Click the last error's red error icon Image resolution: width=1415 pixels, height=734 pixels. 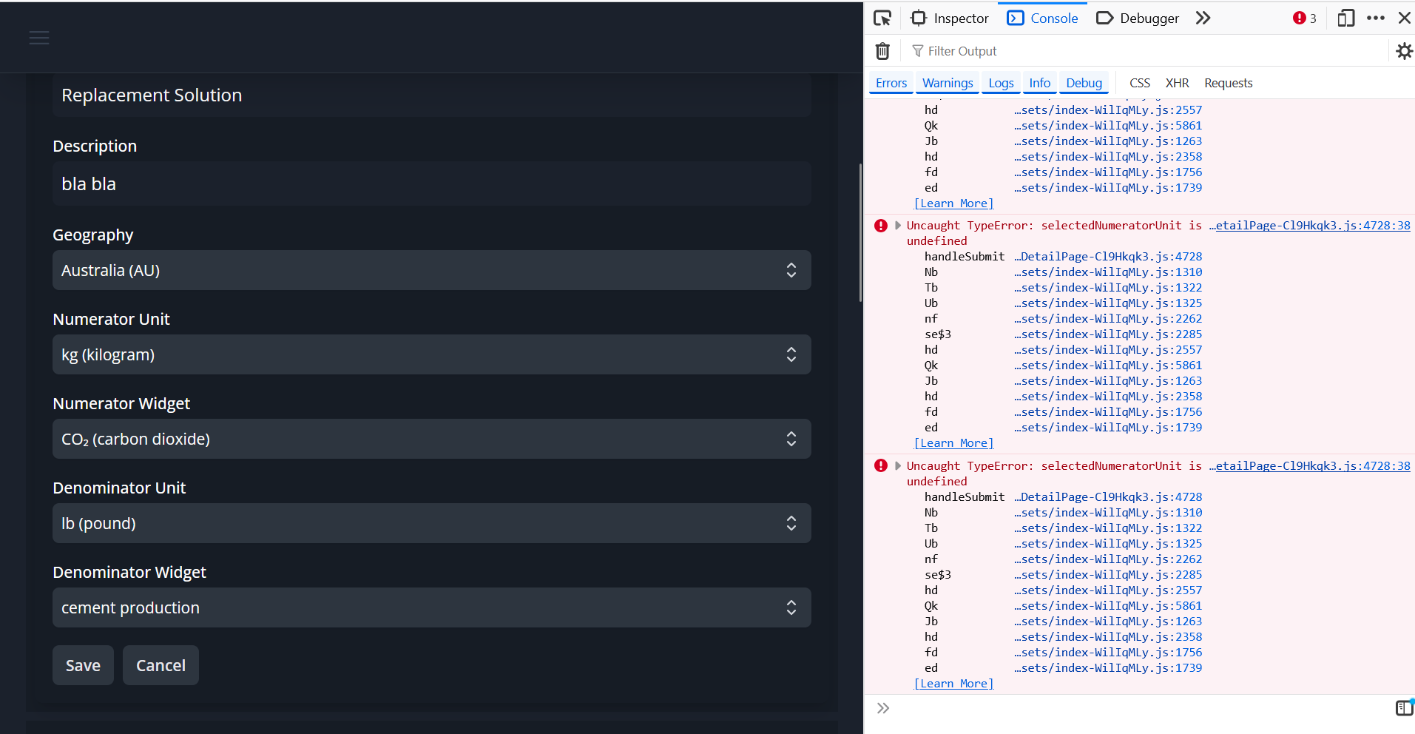tap(880, 466)
